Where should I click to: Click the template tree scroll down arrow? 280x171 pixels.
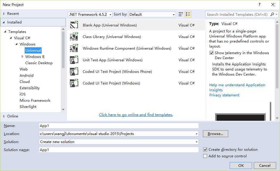point(63,109)
